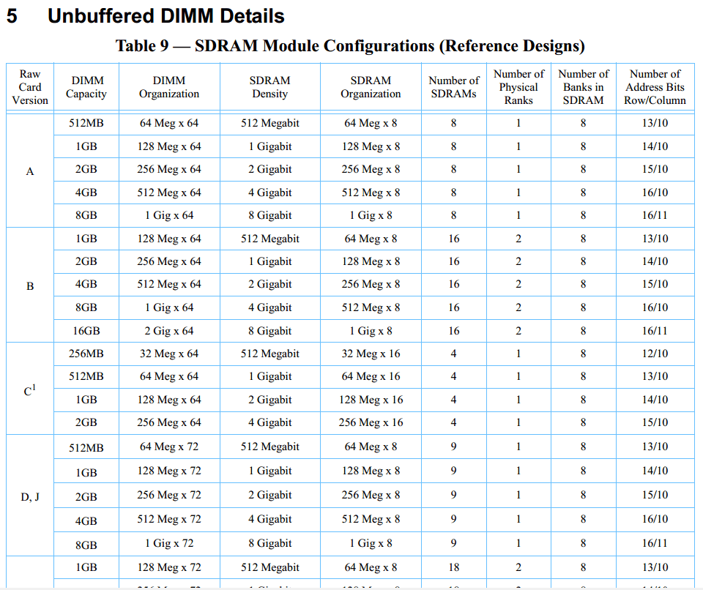Click the "1 Gig x 72" organization cell
The image size is (703, 590).
coord(169,543)
